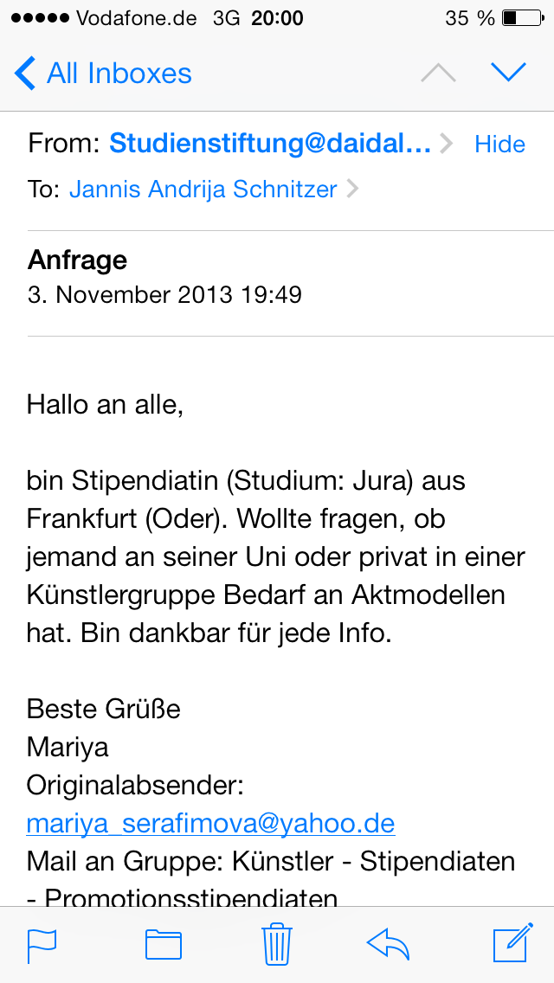This screenshot has height=983, width=554.
Task: Tap the back chevron icon
Action: coord(26,74)
